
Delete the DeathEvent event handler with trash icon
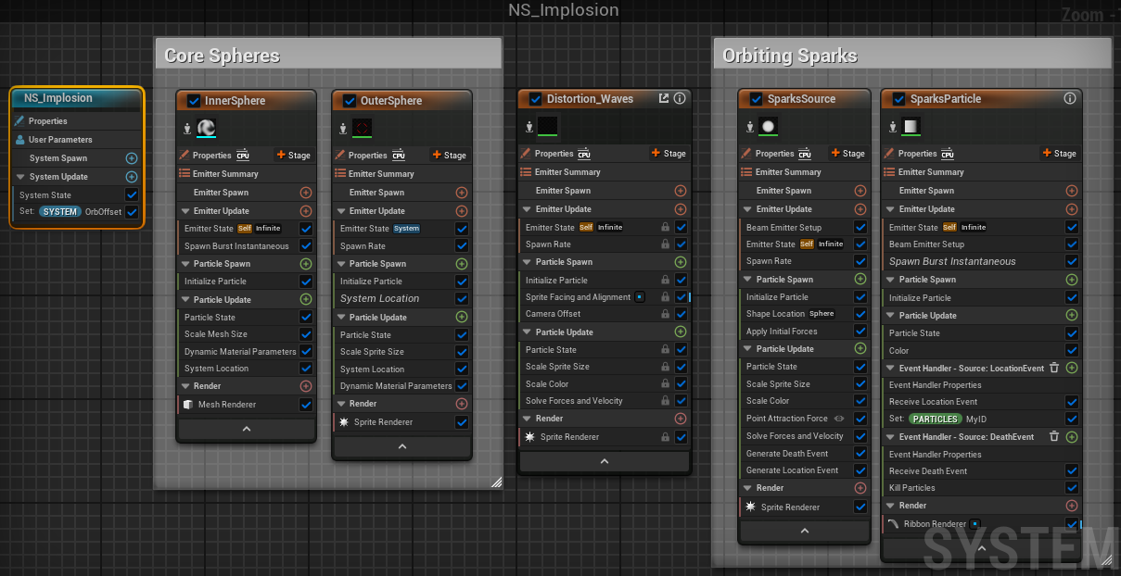coord(1053,436)
